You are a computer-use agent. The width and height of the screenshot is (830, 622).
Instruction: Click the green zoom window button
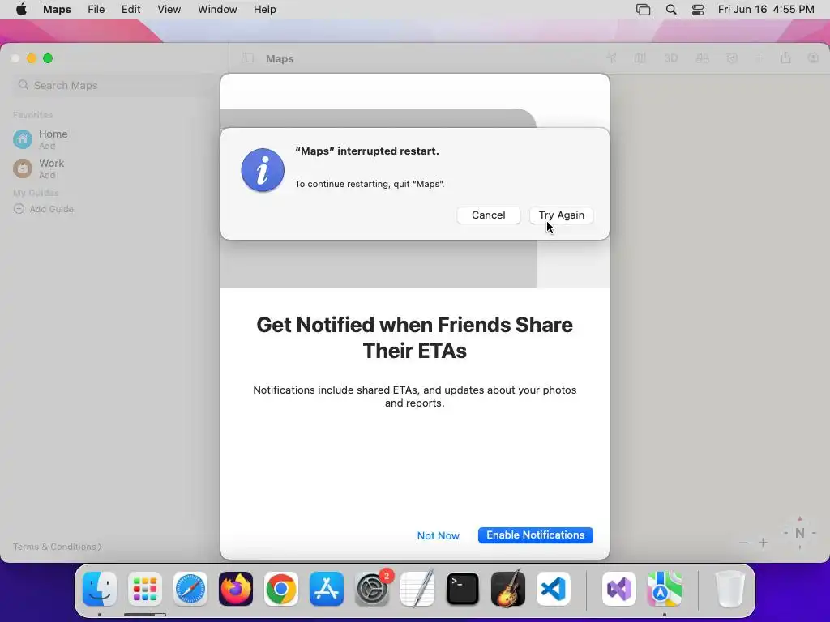point(48,58)
